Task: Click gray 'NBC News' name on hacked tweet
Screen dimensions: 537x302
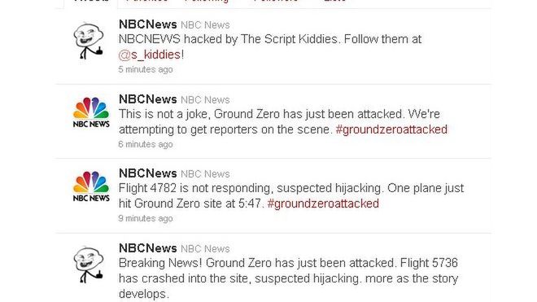Action: (x=205, y=25)
